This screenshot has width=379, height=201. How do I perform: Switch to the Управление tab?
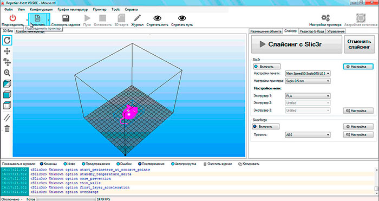click(336, 31)
